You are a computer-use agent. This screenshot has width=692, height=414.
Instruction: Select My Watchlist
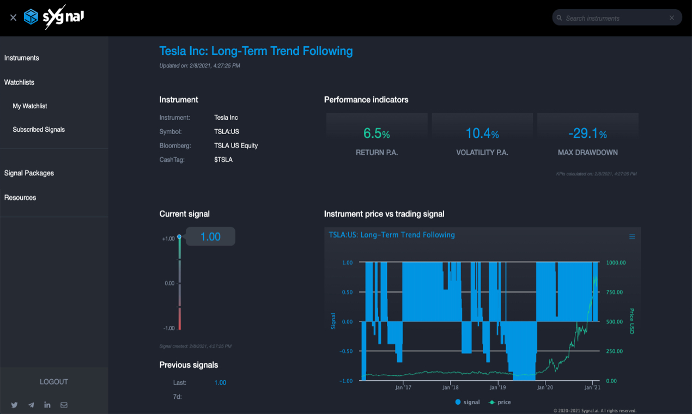(x=30, y=106)
